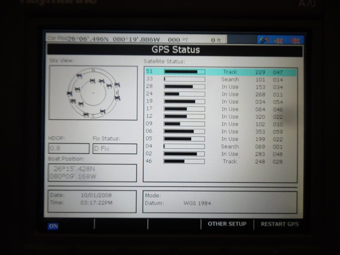The width and height of the screenshot is (340, 255).
Task: Tap the rightmost crossed-out status bar icon
Action: point(295,40)
